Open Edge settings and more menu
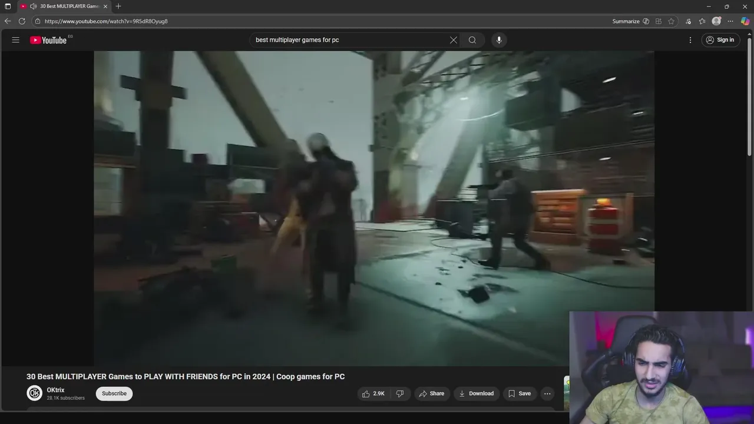754x424 pixels. (x=730, y=21)
